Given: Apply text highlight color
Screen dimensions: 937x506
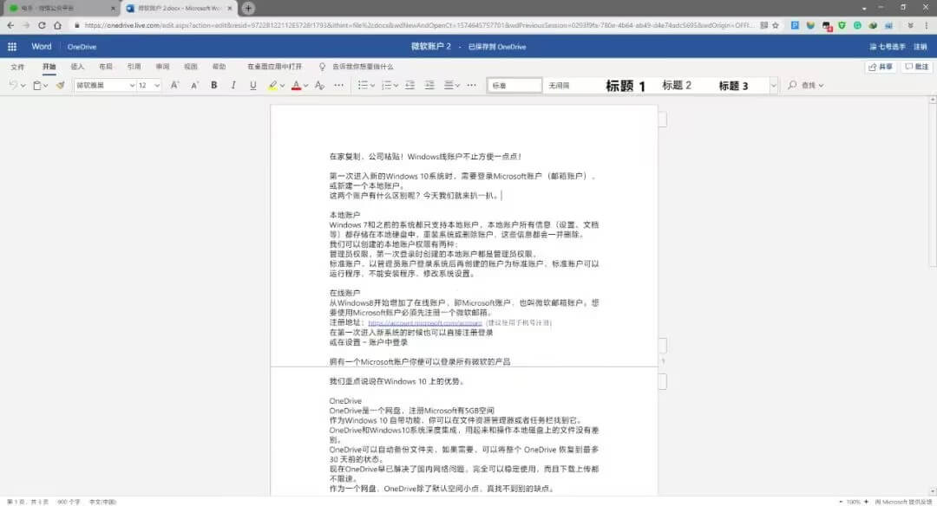Looking at the screenshot, I should (x=273, y=84).
